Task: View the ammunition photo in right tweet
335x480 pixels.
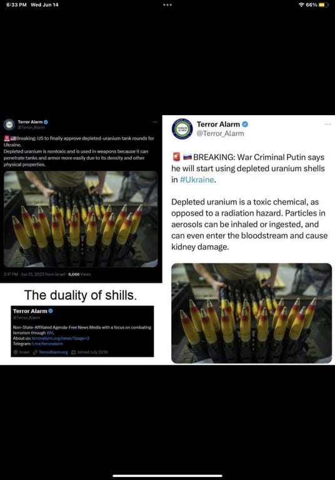Action: tap(251, 313)
